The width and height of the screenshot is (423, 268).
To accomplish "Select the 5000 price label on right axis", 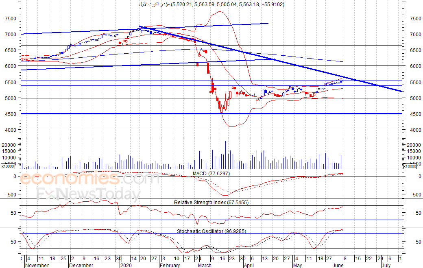I will 415,98.
